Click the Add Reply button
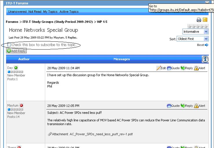Screen dimensions: 214x148 (17, 51)
